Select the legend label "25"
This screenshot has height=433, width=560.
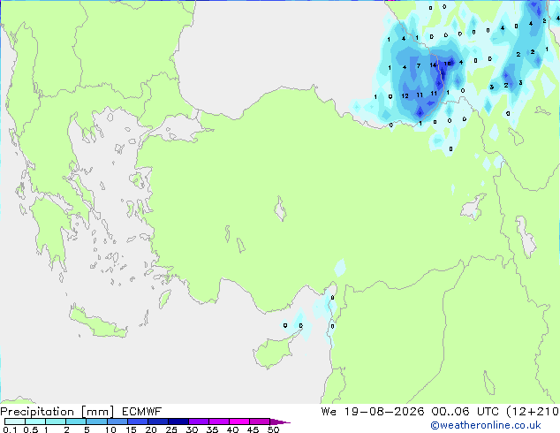click(x=171, y=429)
